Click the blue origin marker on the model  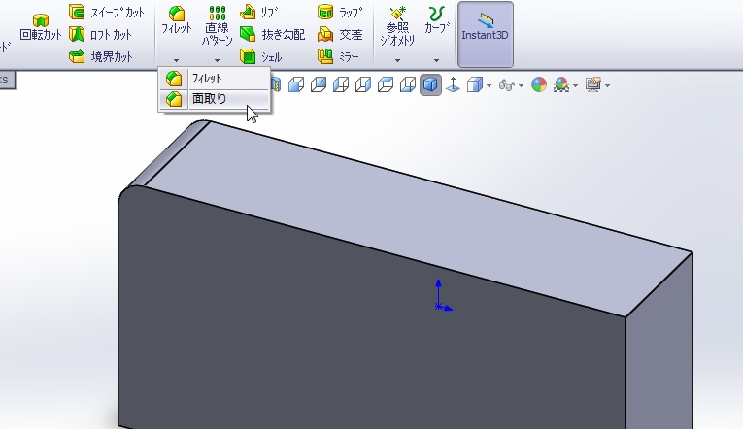pos(440,305)
